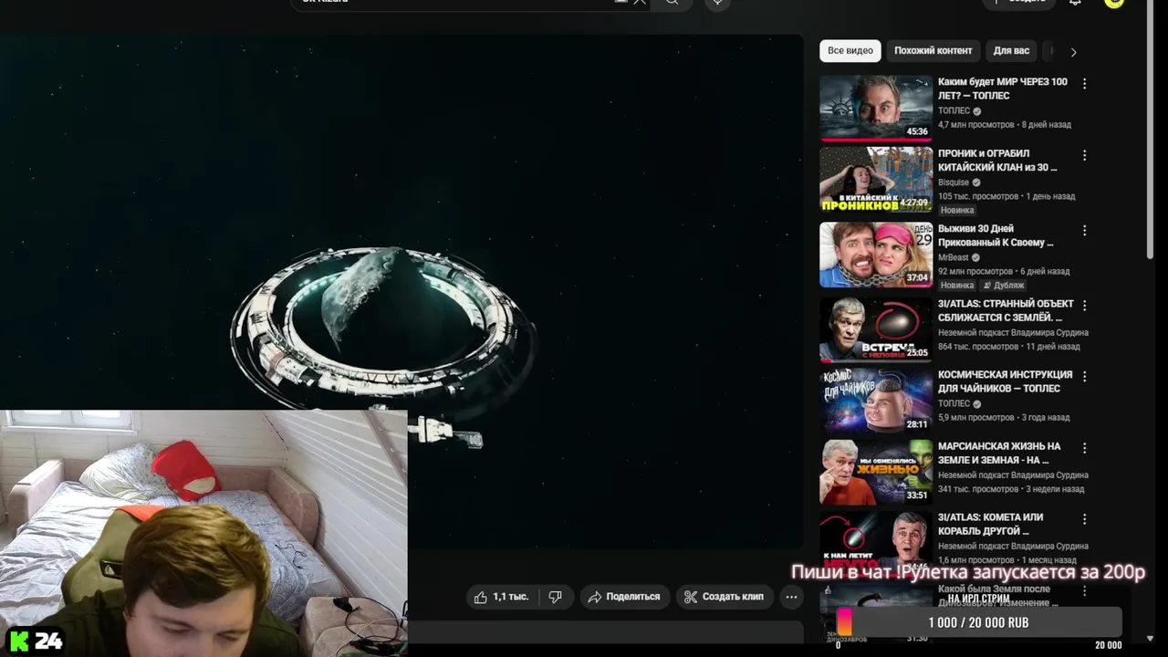
Task: Click the Создать клип scissors button
Action: (725, 597)
